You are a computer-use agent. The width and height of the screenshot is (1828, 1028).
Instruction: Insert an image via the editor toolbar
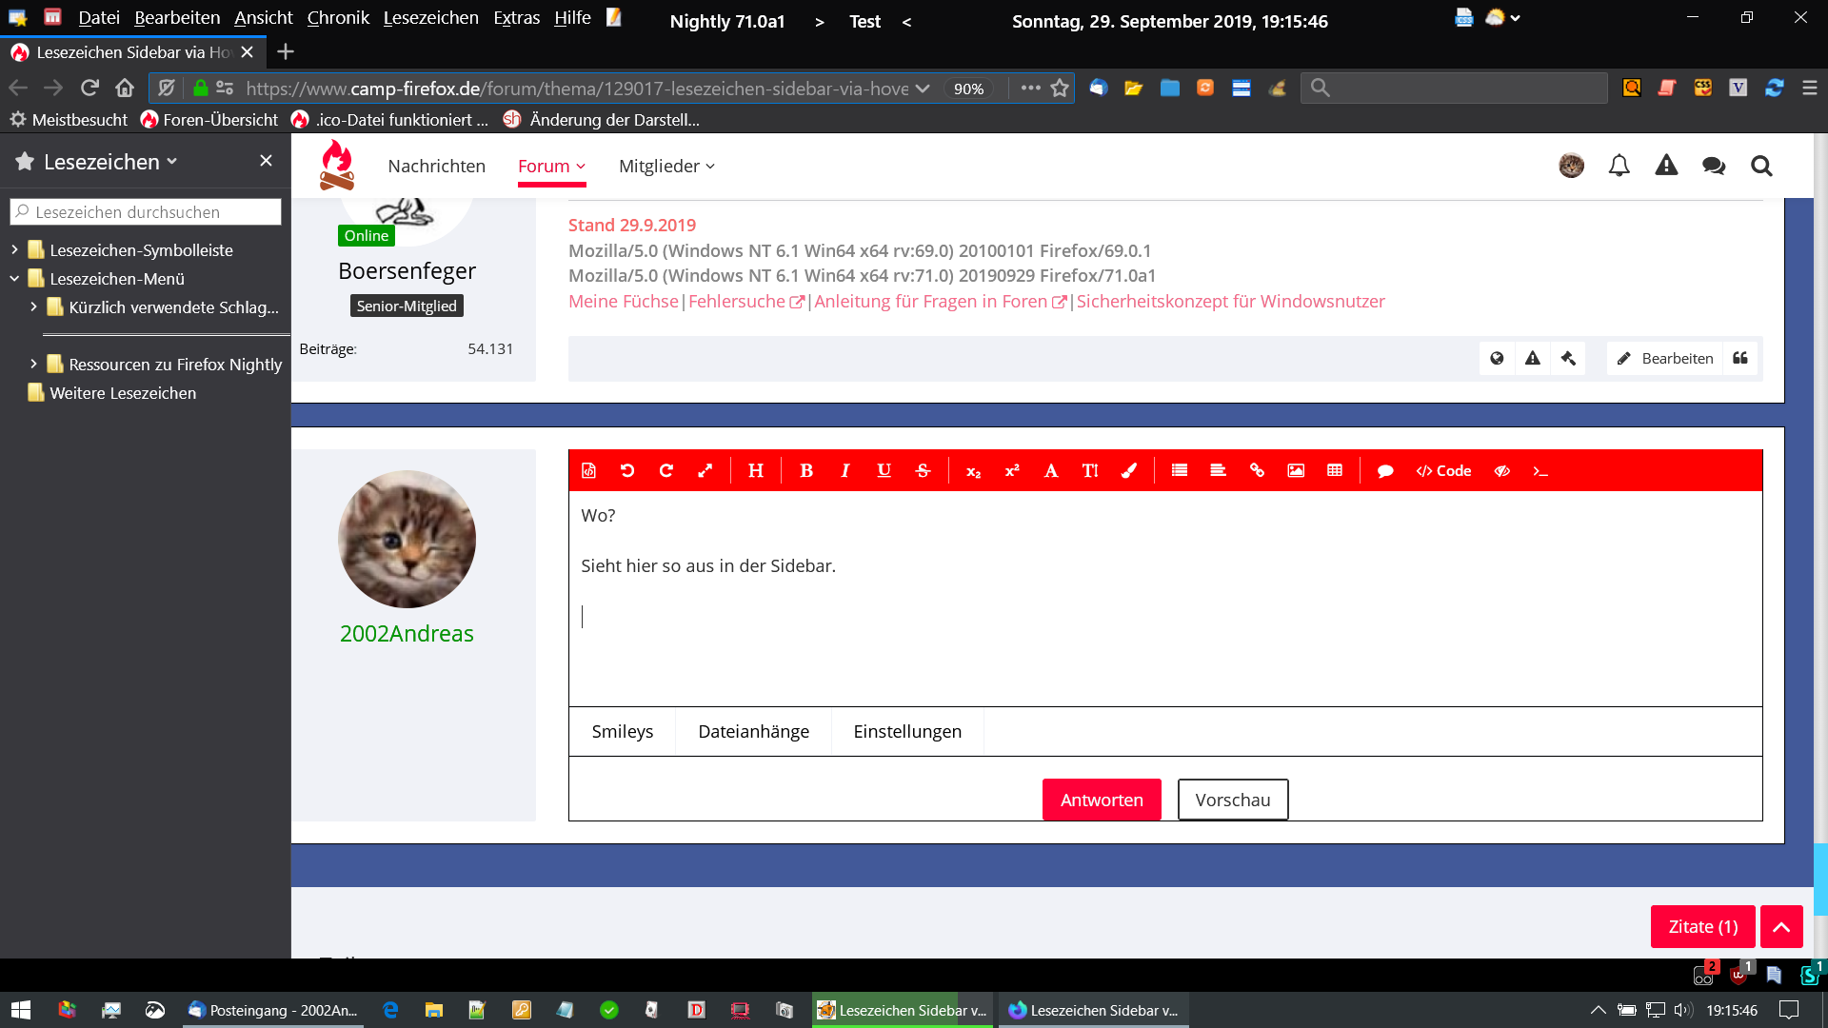(1296, 471)
